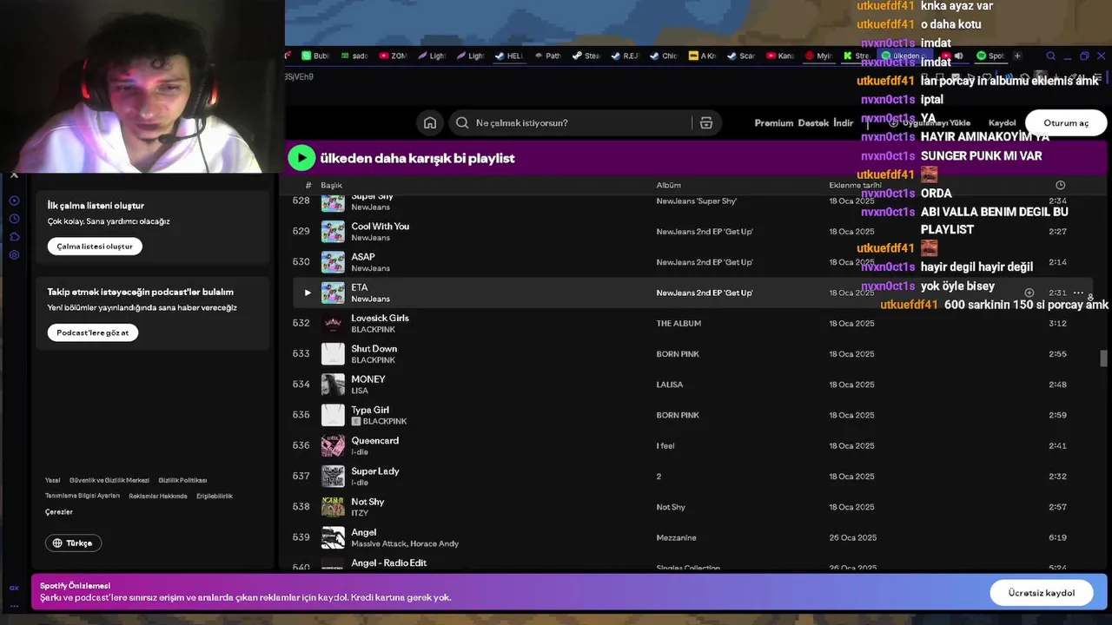Switch to the Spot Spotify tab
Screen dimensions: 1112x625
[x=990, y=56]
